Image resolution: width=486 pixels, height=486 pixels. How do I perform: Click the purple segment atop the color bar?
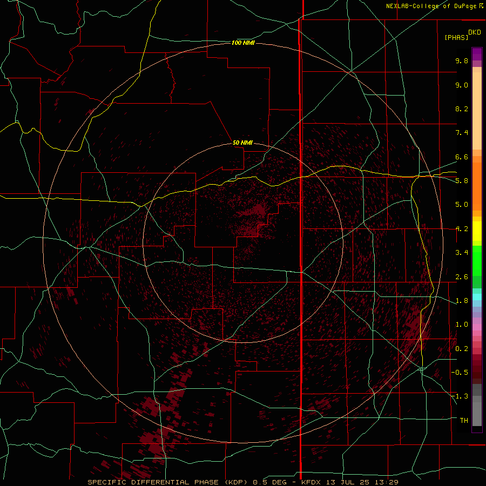pyautogui.click(x=477, y=54)
